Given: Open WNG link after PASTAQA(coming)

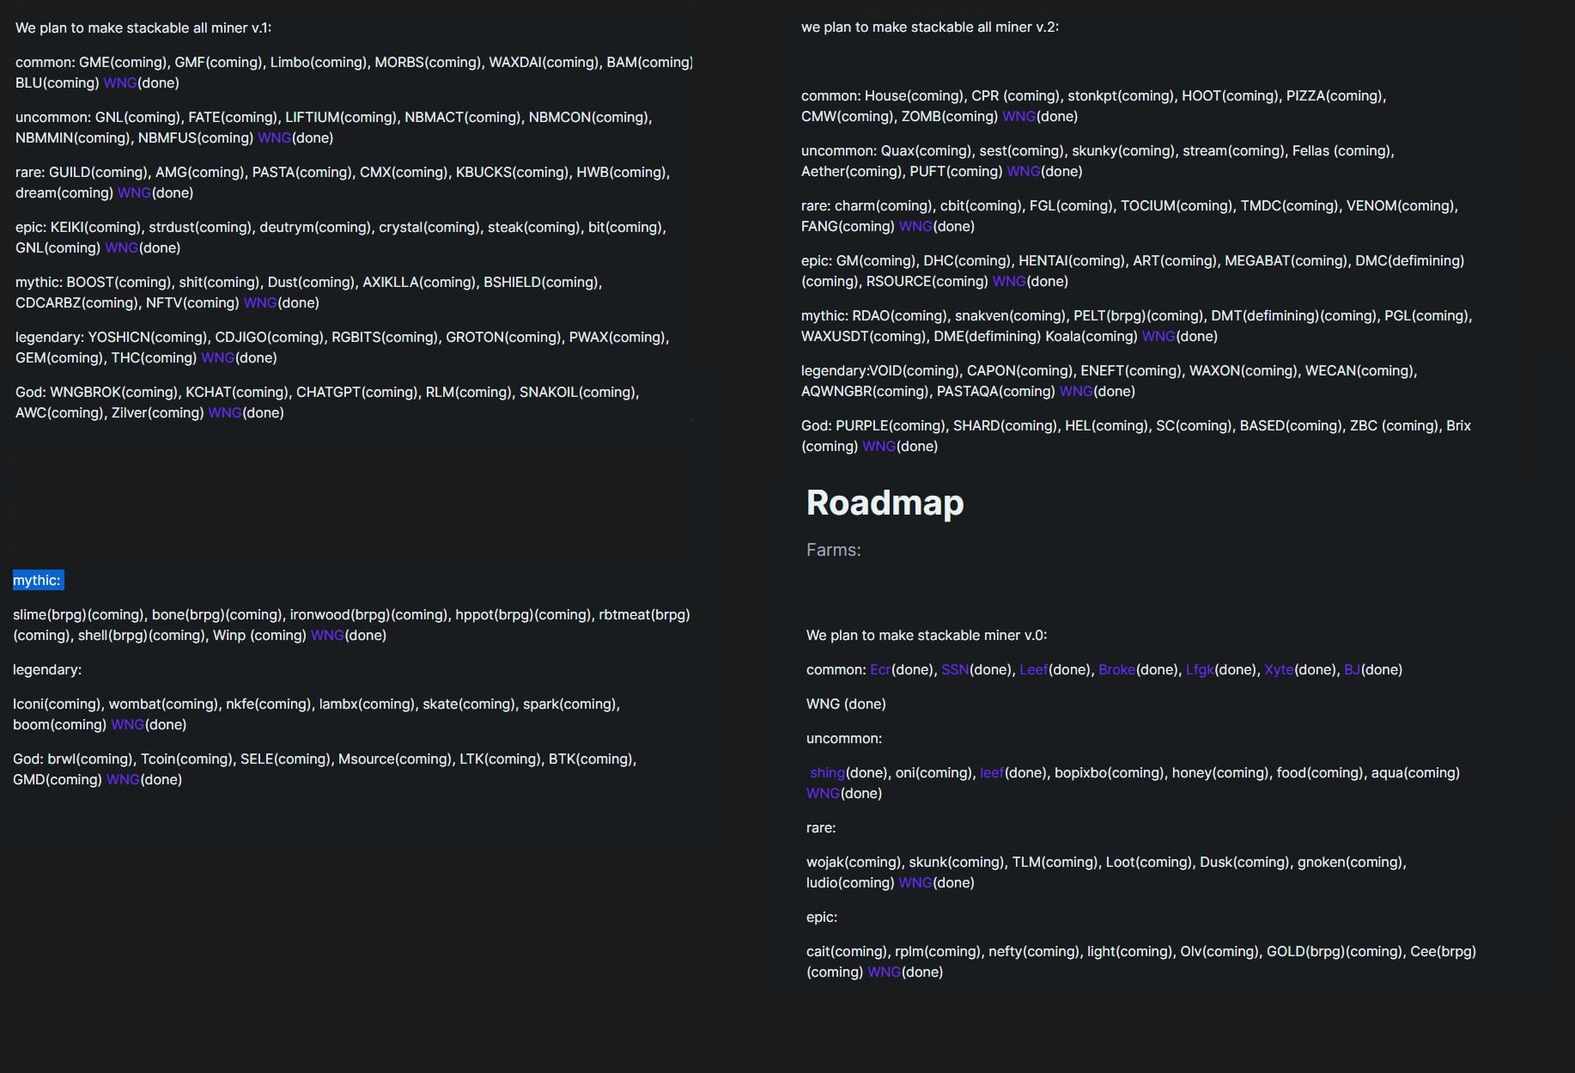Looking at the screenshot, I should 1076,392.
